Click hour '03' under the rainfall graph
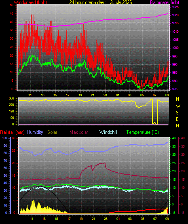This screenshot has height=224, width=188. [130, 219]
